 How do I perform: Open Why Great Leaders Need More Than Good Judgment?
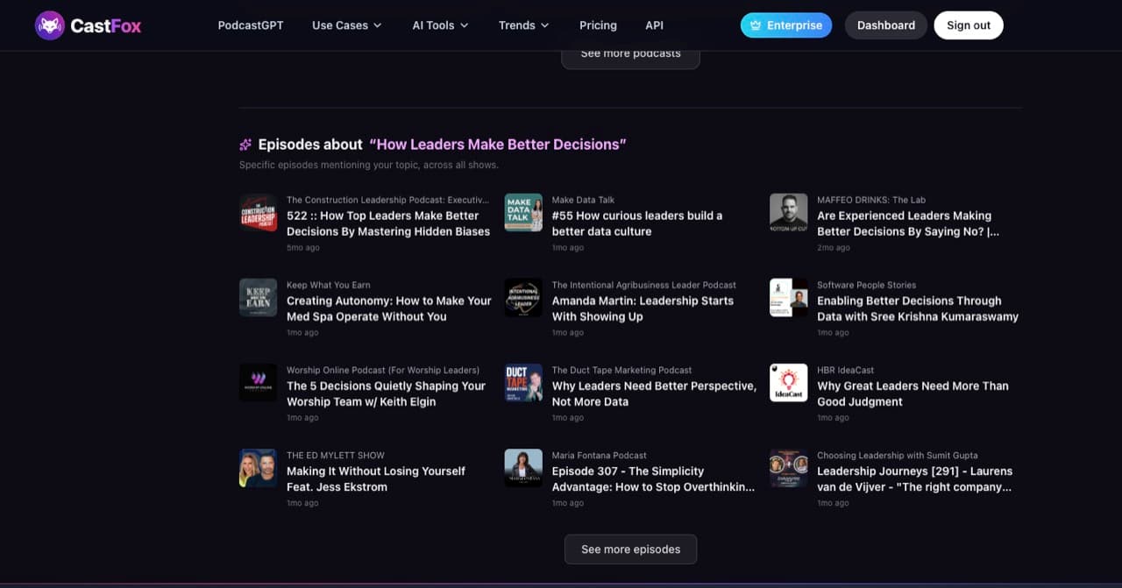coord(913,393)
